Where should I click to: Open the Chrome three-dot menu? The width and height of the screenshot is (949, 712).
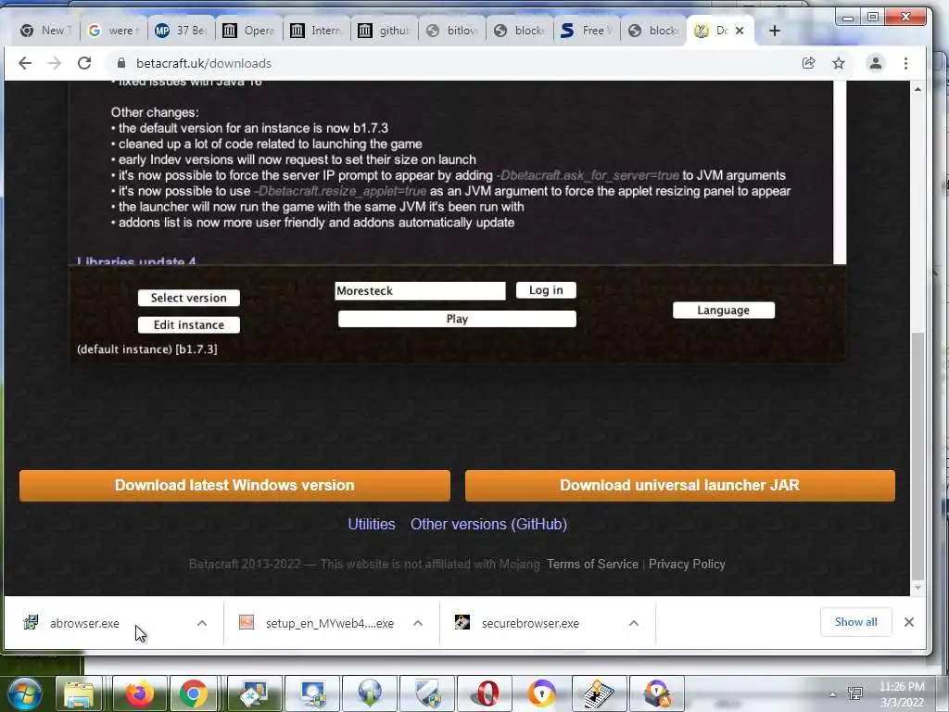click(905, 63)
